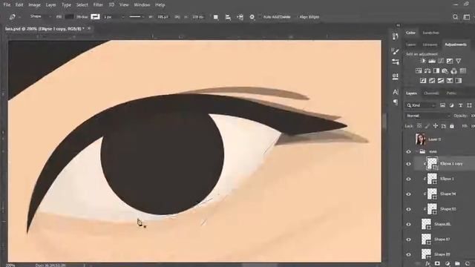Open the gear path options

(252, 17)
